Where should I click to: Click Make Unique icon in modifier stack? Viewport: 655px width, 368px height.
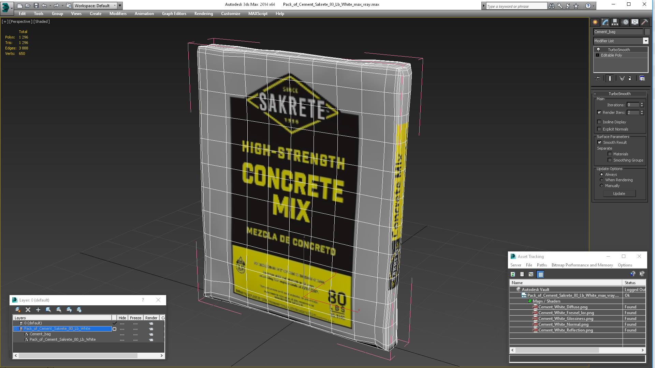click(x=622, y=78)
